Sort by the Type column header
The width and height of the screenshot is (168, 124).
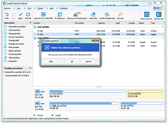(x=157, y=23)
